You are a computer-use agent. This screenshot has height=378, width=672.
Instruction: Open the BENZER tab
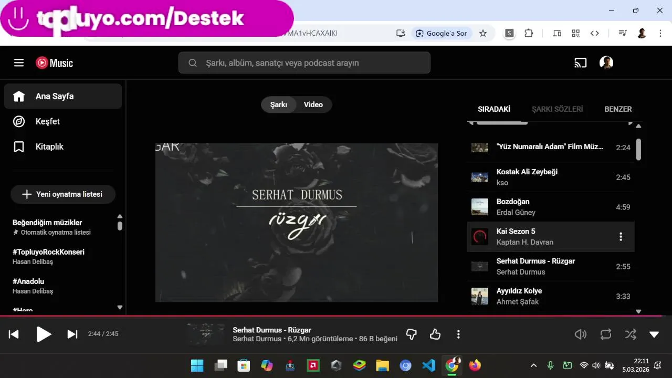618,109
